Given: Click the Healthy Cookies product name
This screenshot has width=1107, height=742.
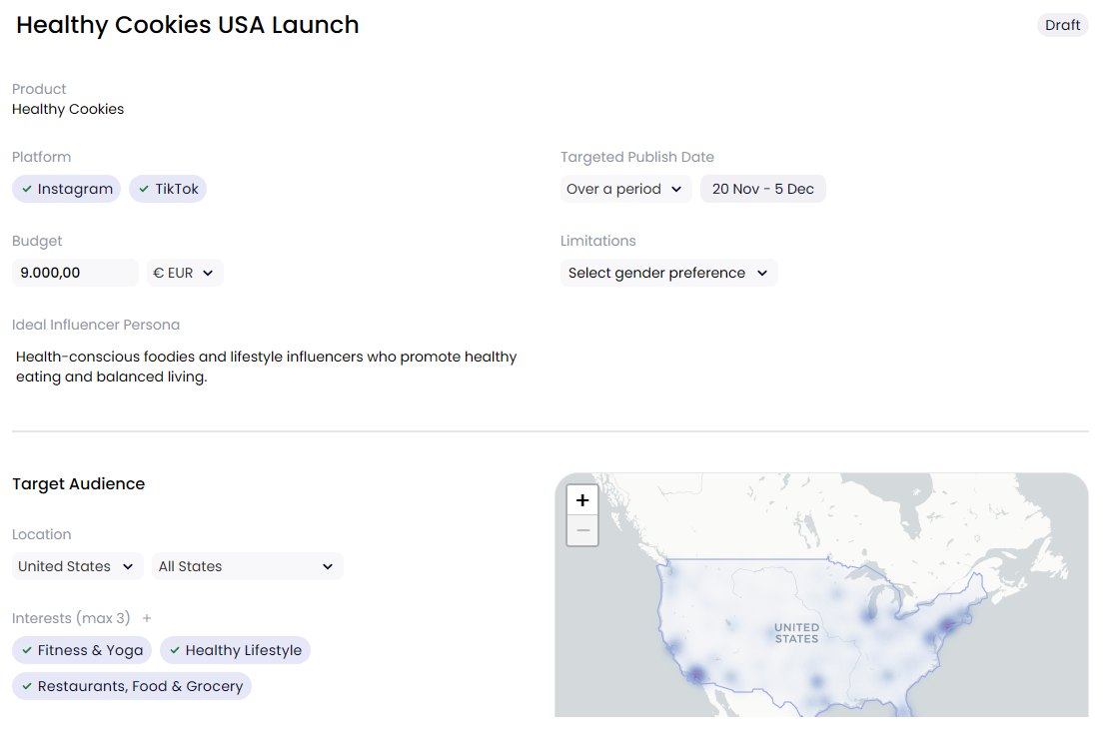Looking at the screenshot, I should [x=68, y=109].
